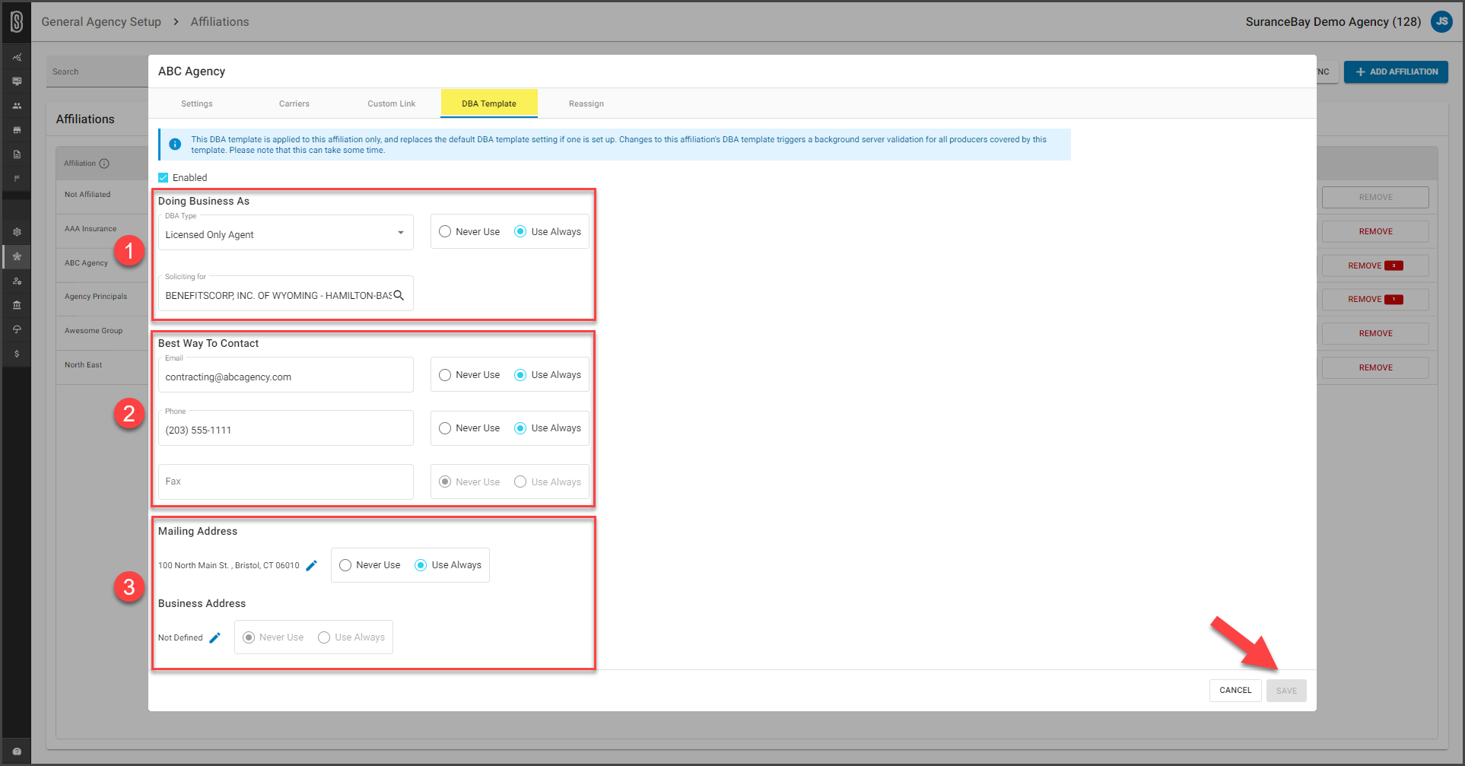Image resolution: width=1465 pixels, height=766 pixels.
Task: Switch to the Custom Link tab
Action: click(x=392, y=103)
